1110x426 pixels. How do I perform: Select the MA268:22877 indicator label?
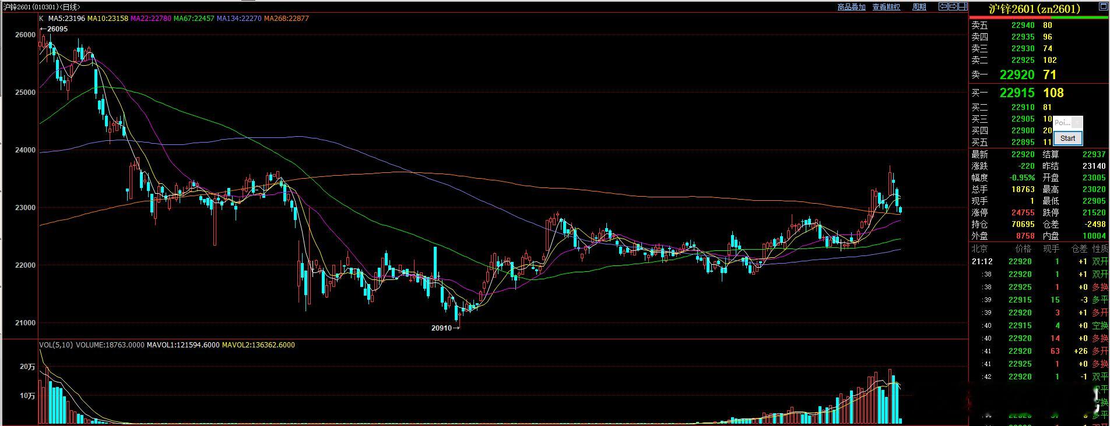[286, 19]
